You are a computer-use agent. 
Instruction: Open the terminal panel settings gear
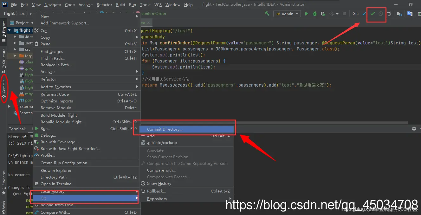[x=414, y=129]
